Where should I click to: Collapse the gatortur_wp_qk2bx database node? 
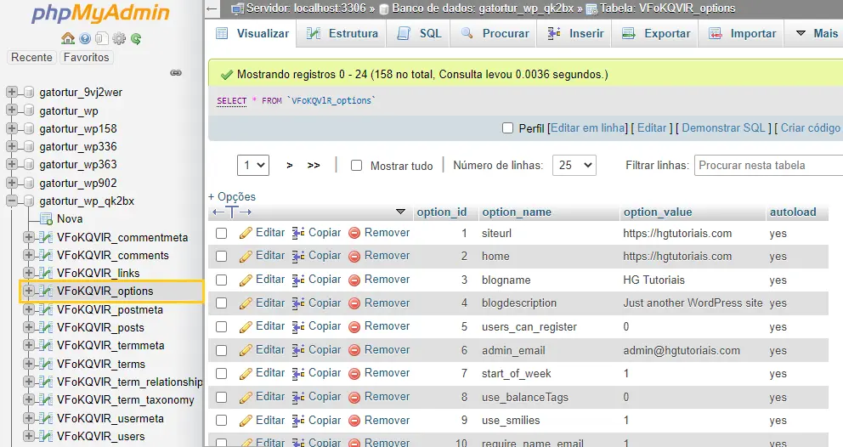pyautogui.click(x=12, y=201)
